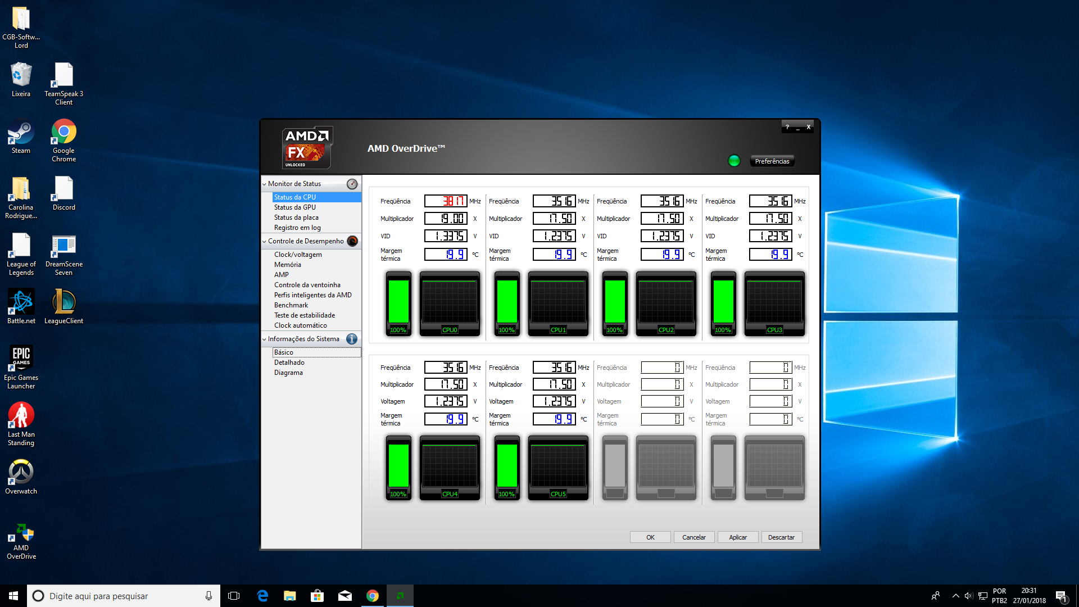Click the Informações do Sistema info icon
This screenshot has height=607, width=1079.
click(352, 339)
